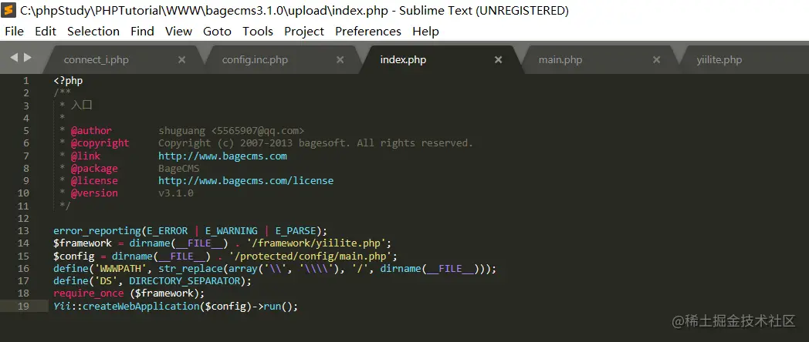Click line number 16 in gutter

point(23,268)
